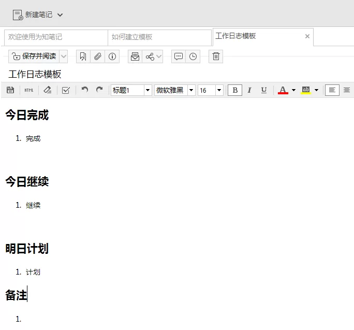Click the list item 继续
This screenshot has height=330, width=354.
click(33, 205)
